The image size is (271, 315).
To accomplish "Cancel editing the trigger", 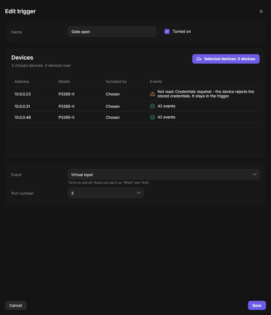I will point(16,305).
